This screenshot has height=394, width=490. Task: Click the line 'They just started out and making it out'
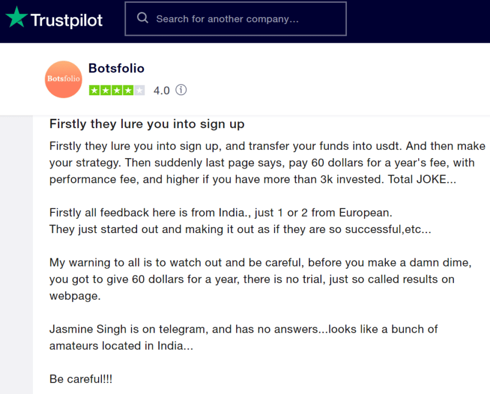[x=240, y=229]
